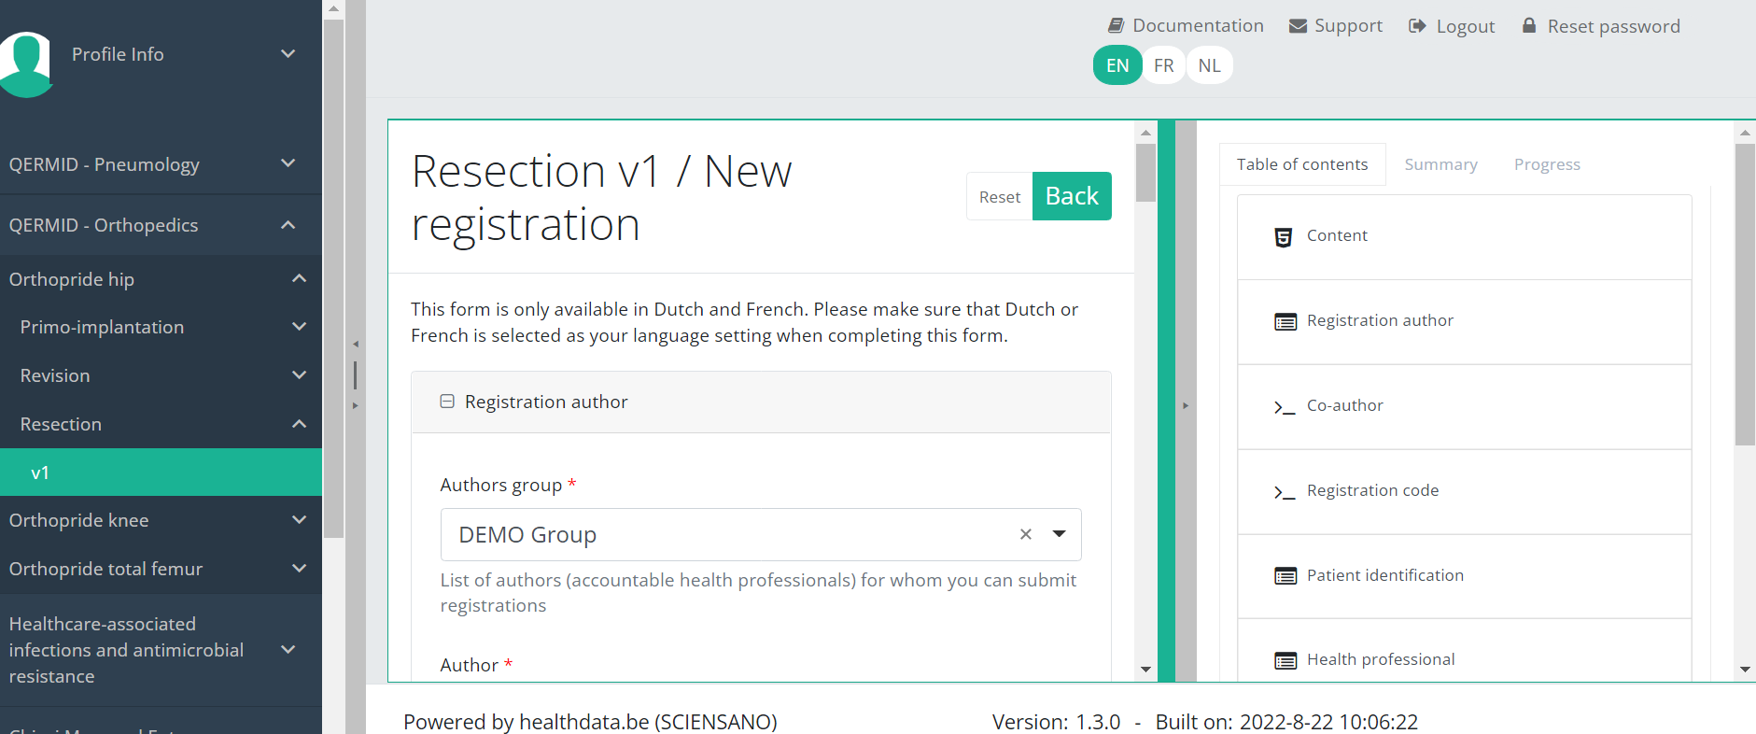Switch language to FR
Viewport: 1756px width, 734px height.
coord(1163,65)
